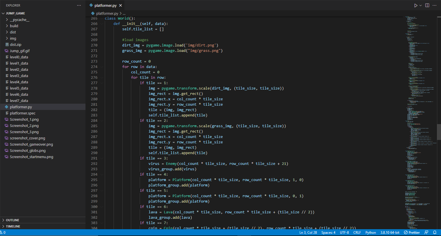Viewport: 441px width, 236px height.
Task: Open Screenshot_2.png file
Action: [24, 126]
